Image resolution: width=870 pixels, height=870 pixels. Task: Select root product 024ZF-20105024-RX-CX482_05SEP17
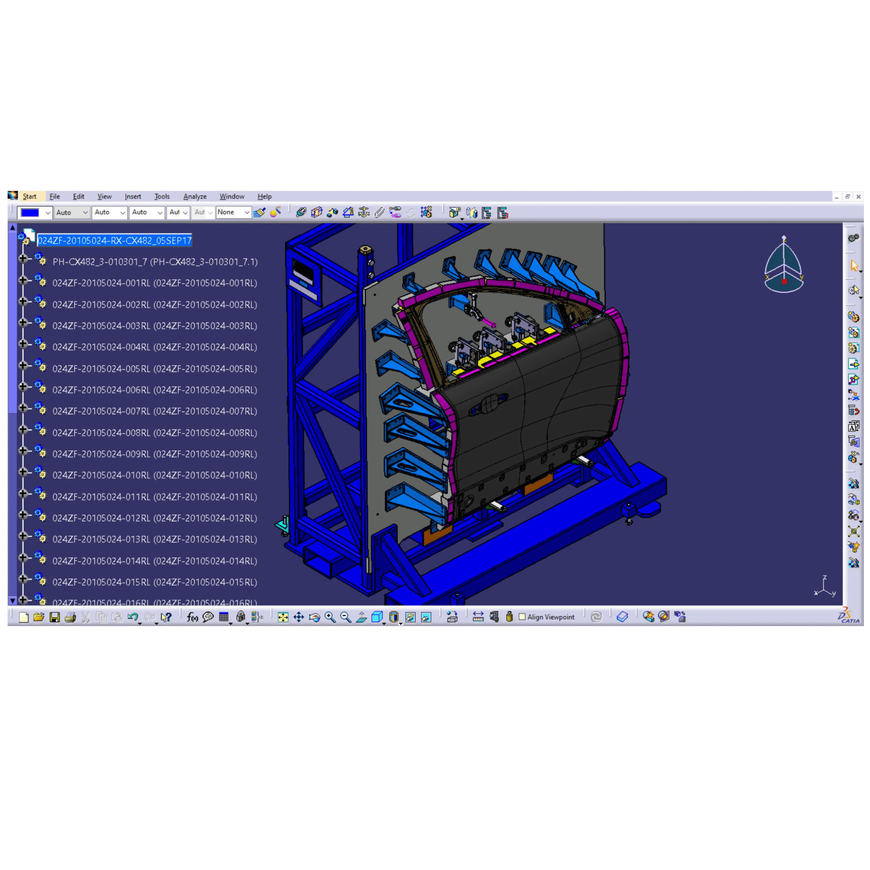114,240
